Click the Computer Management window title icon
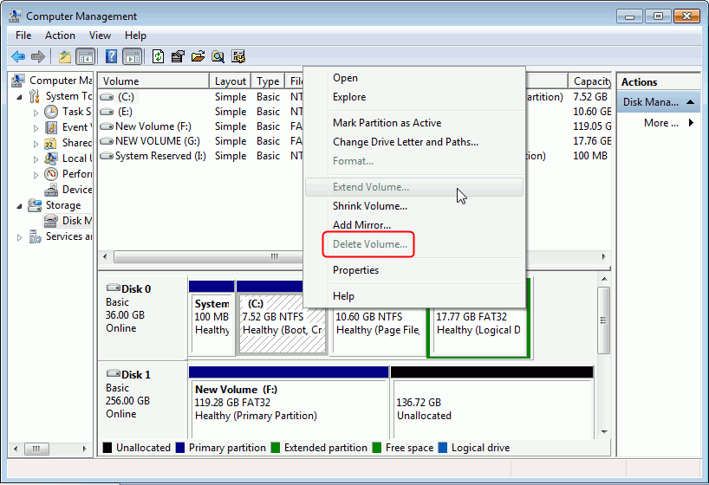Screen dimensions: 709x485 coord(15,16)
